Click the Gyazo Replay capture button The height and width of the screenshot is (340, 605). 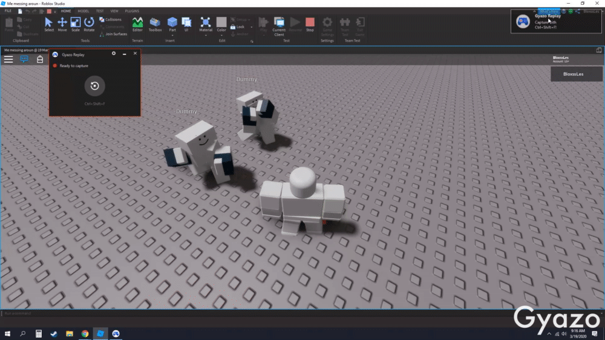pos(94,86)
